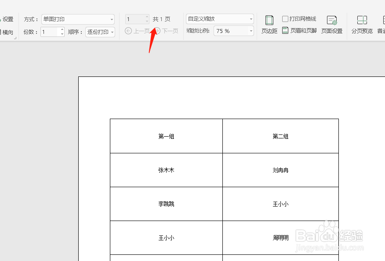Go to 下一页 next page

click(x=166, y=31)
